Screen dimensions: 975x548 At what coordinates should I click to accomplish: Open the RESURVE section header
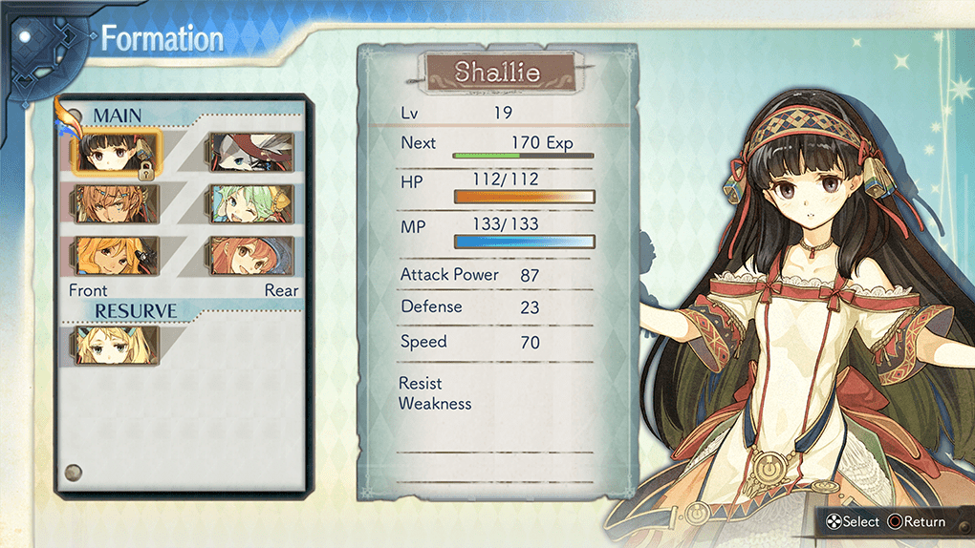click(x=136, y=310)
